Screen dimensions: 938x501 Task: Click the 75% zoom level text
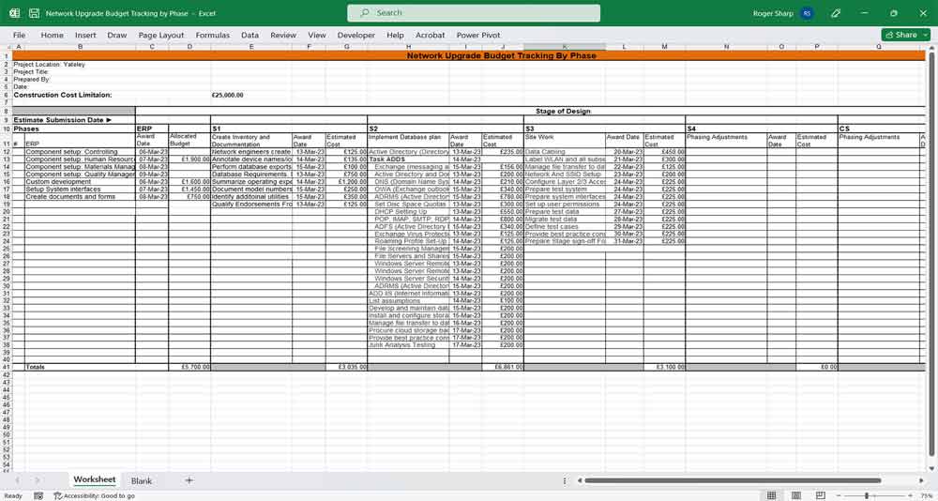926,495
